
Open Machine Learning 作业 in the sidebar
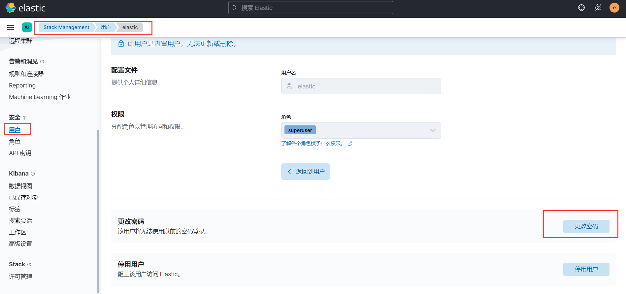[40, 97]
